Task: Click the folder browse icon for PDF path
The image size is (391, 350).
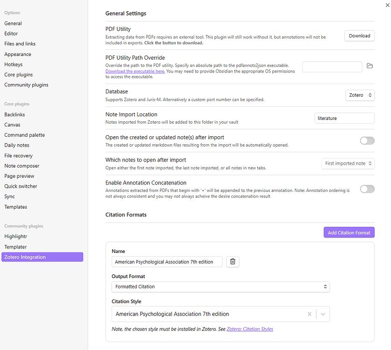Action: click(x=370, y=66)
